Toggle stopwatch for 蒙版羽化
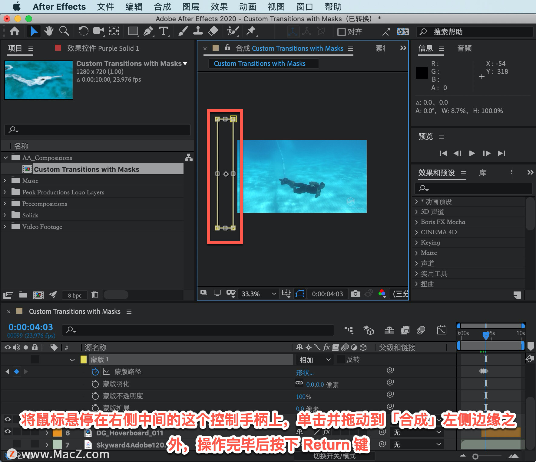536x462 pixels. tap(95, 384)
